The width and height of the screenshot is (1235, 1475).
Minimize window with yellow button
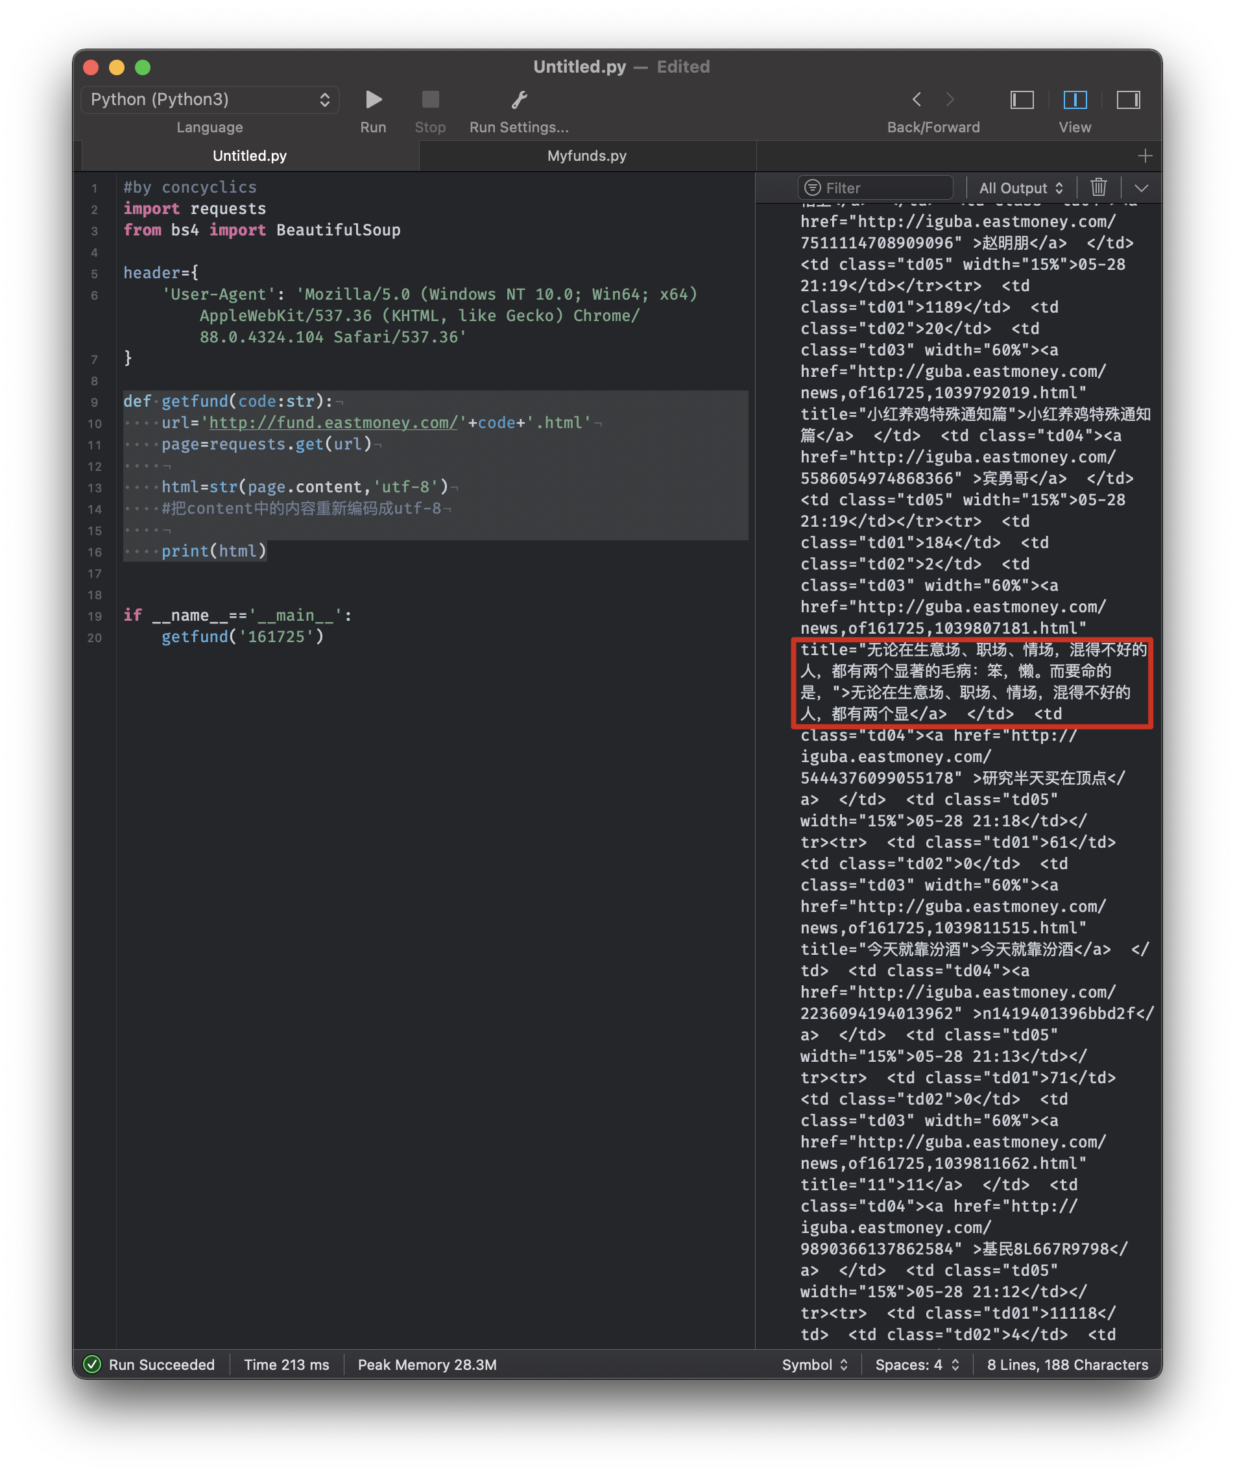[117, 67]
